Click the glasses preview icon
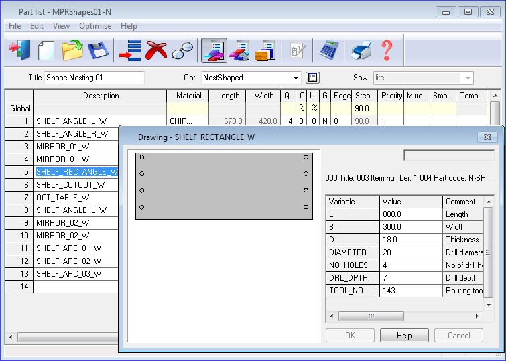 (182, 50)
